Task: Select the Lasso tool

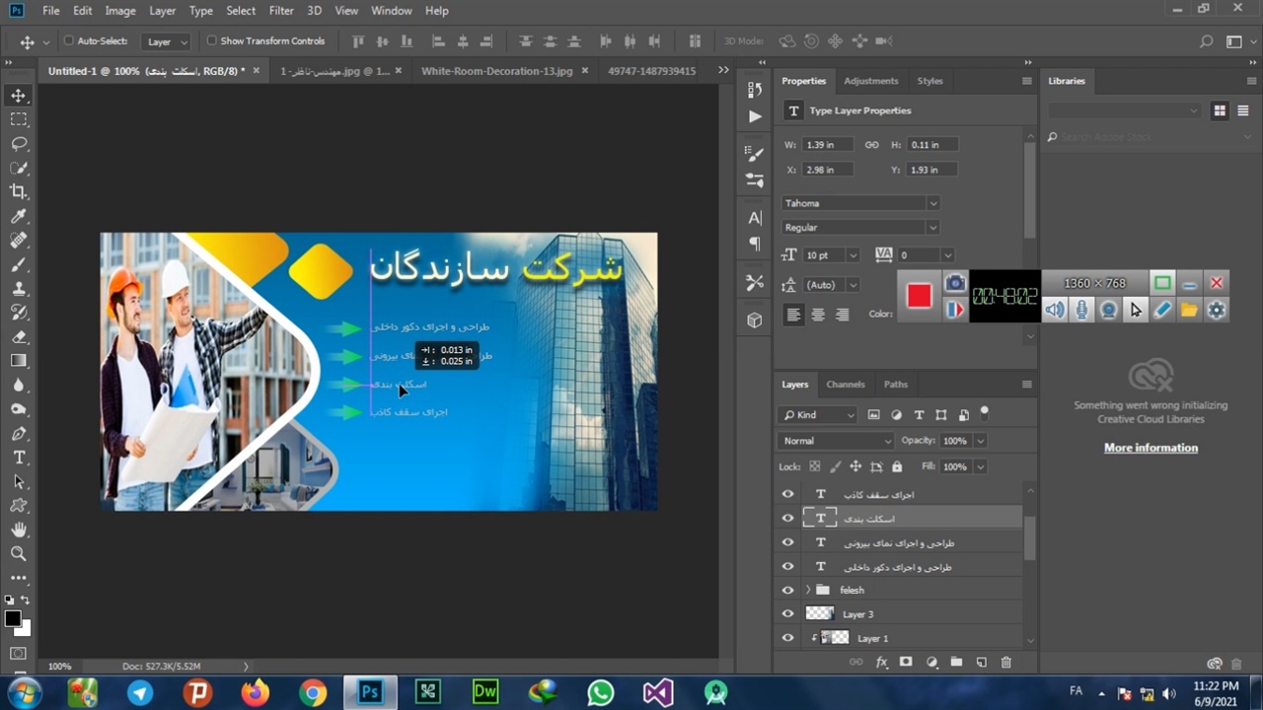Action: (x=19, y=144)
